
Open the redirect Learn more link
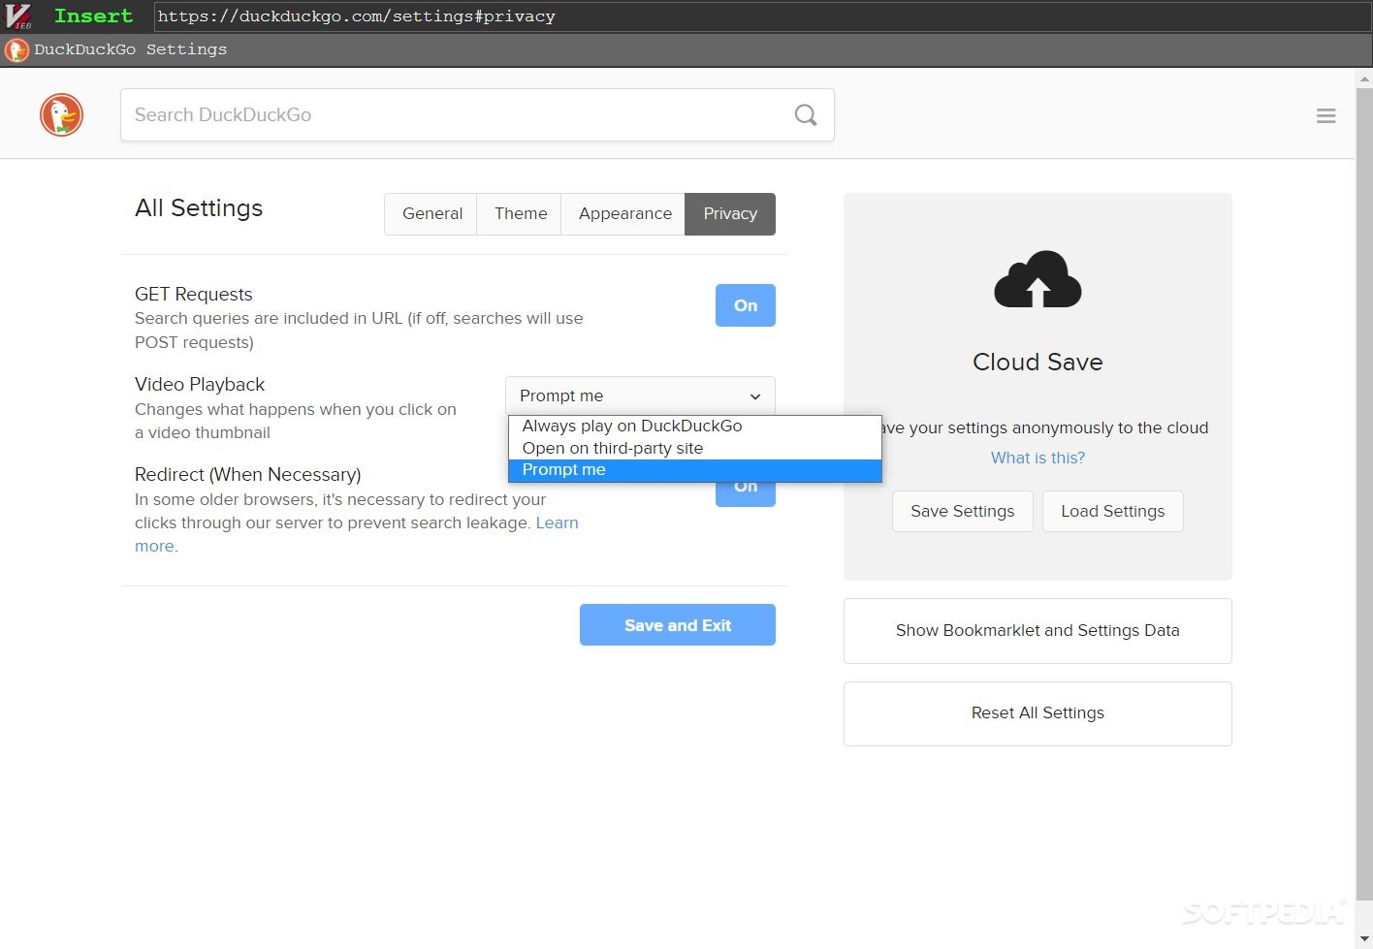tap(557, 522)
